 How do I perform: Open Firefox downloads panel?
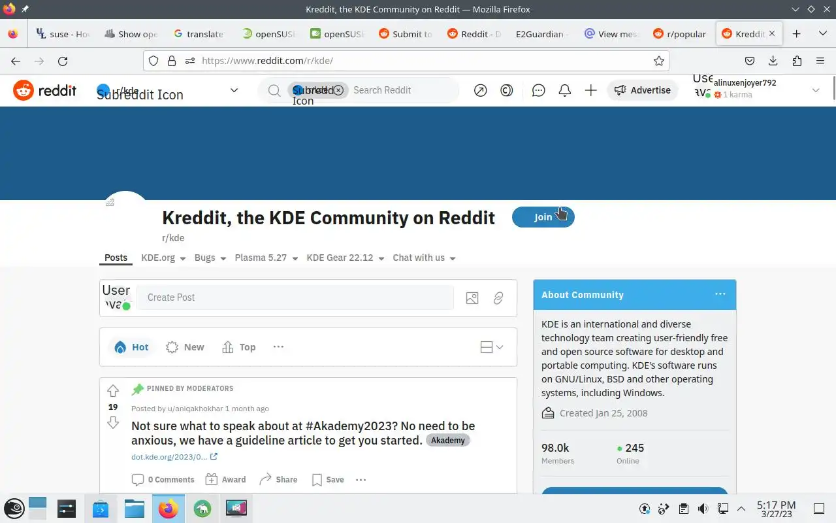pos(773,61)
